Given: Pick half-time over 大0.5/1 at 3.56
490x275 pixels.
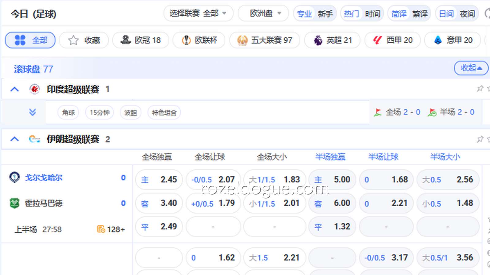Looking at the screenshot, I should coord(448,258).
